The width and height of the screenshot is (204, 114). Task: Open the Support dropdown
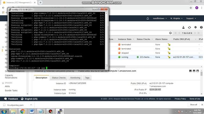click(191, 18)
